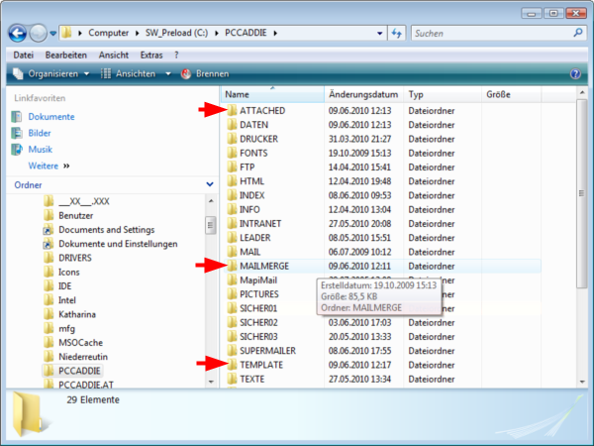Click the search magnifier icon

pyautogui.click(x=578, y=33)
